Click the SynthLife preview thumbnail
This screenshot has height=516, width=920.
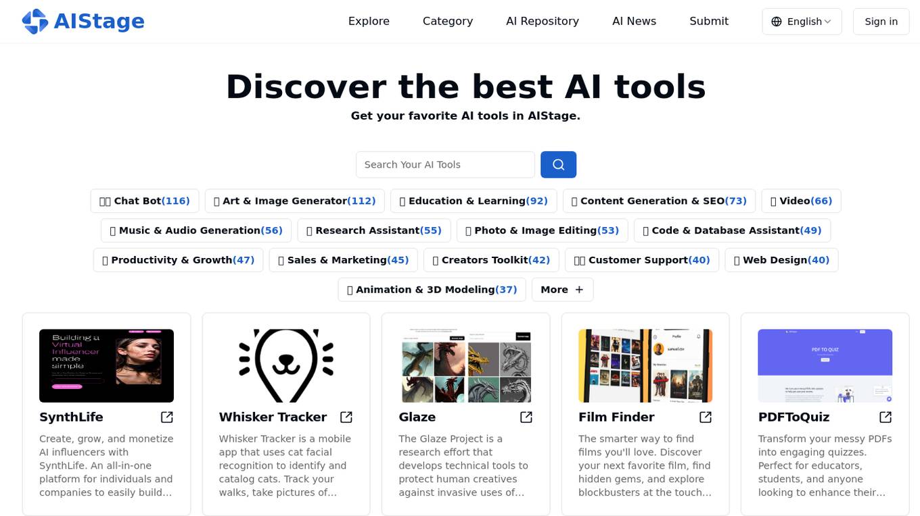(x=106, y=366)
